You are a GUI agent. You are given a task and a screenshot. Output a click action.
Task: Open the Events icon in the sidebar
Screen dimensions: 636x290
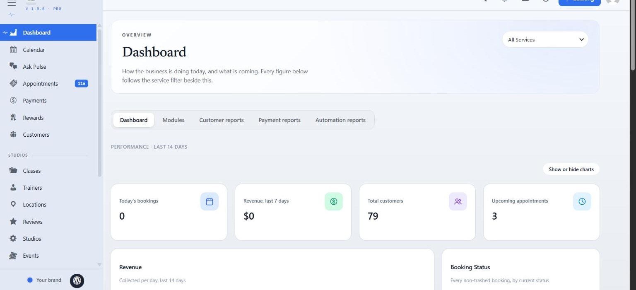(13, 256)
